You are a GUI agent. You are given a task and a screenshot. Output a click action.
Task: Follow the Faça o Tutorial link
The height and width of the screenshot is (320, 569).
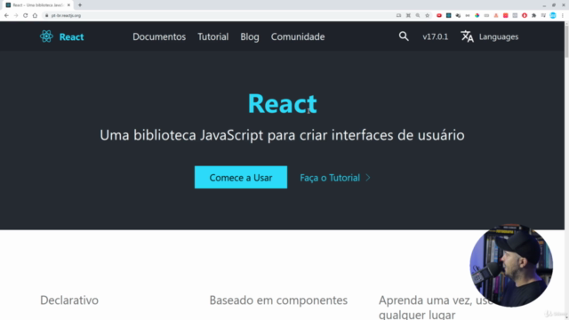330,178
